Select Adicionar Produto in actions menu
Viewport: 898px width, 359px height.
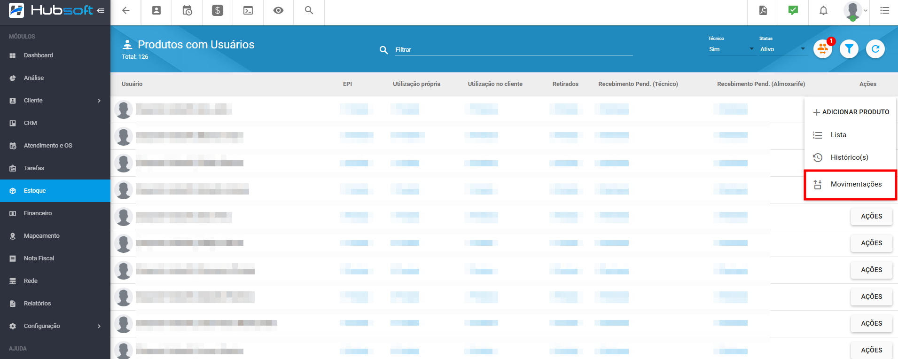click(851, 112)
